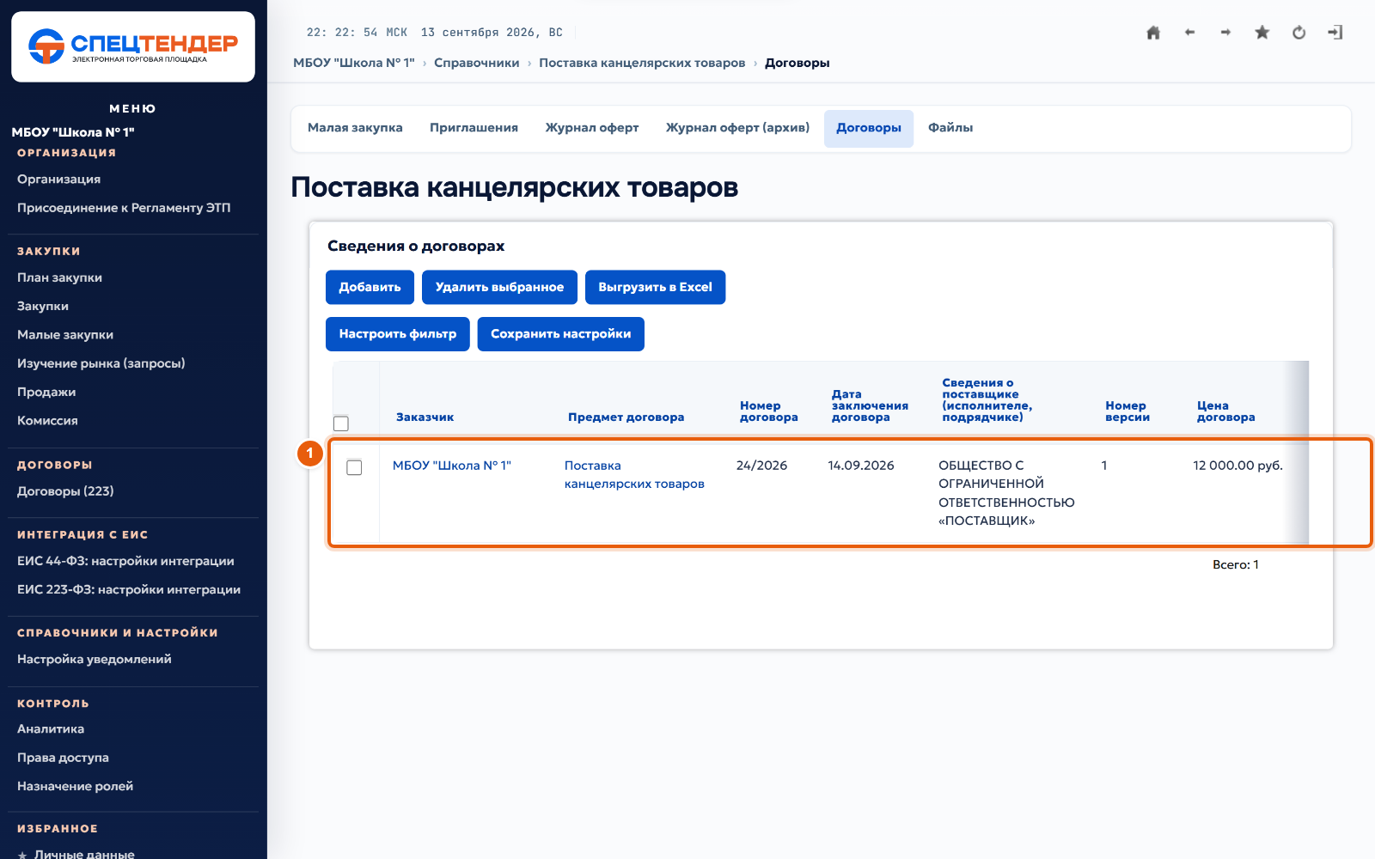Click Сохранить настройки button
The image size is (1375, 859).
tap(561, 334)
